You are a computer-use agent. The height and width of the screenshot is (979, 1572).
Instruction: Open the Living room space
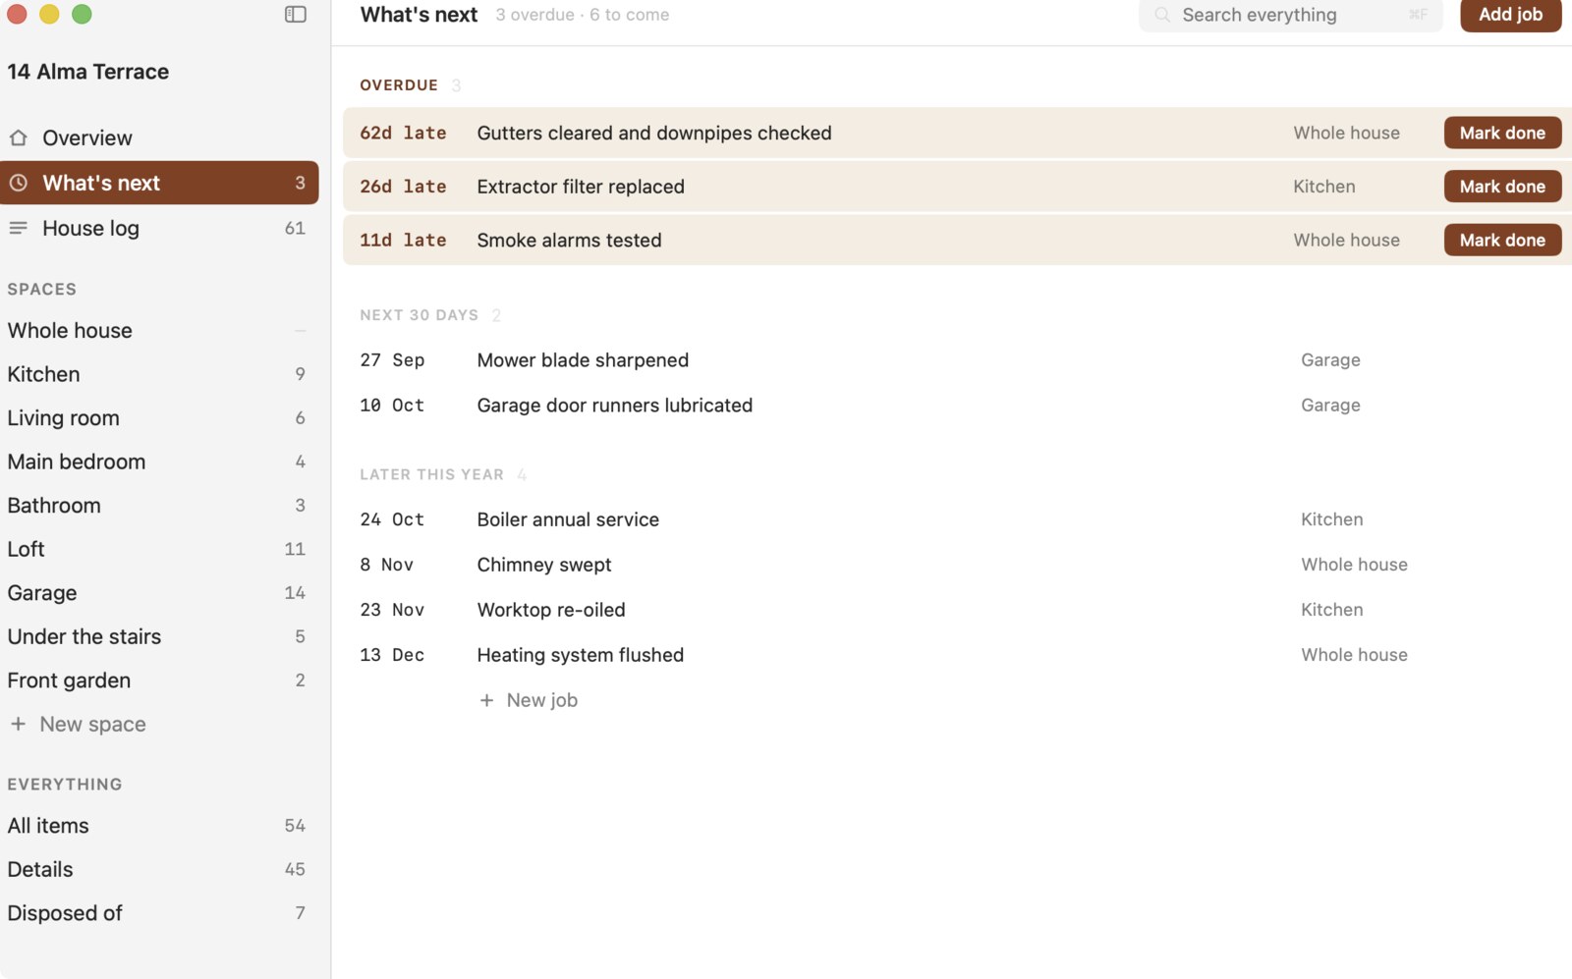[x=159, y=417]
